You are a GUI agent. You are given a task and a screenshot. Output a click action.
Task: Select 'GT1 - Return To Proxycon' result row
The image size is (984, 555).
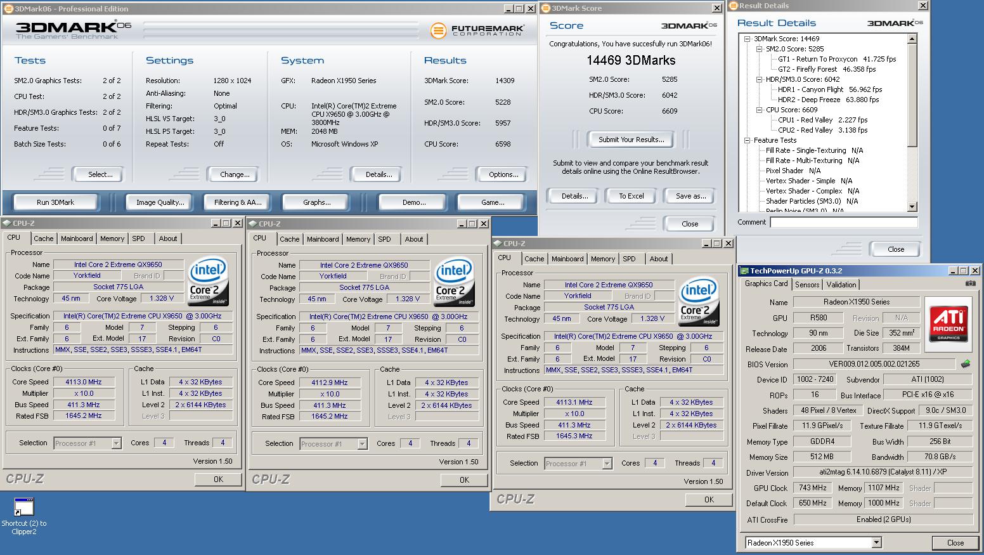coord(837,59)
